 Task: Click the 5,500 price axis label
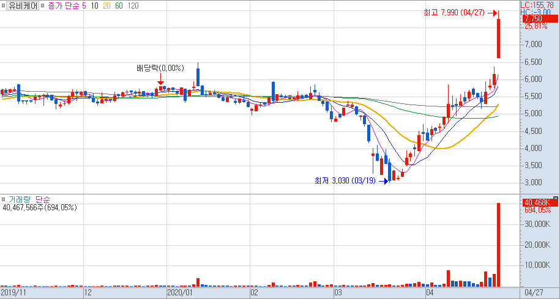pyautogui.click(x=533, y=97)
